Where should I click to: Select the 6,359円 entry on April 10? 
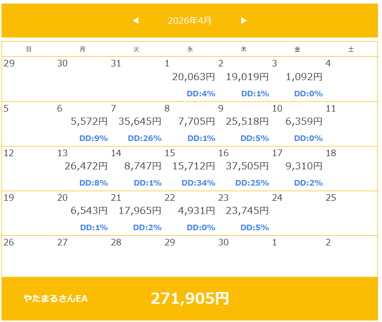click(x=304, y=121)
